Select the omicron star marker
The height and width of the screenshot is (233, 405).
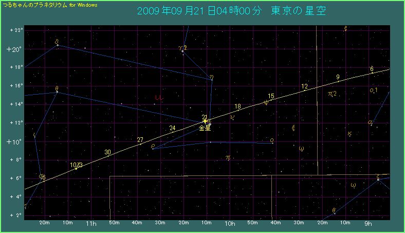pos(272,142)
